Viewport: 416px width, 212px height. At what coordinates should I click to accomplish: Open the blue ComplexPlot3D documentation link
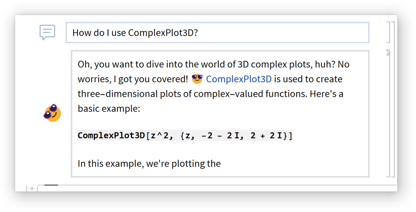click(x=238, y=79)
